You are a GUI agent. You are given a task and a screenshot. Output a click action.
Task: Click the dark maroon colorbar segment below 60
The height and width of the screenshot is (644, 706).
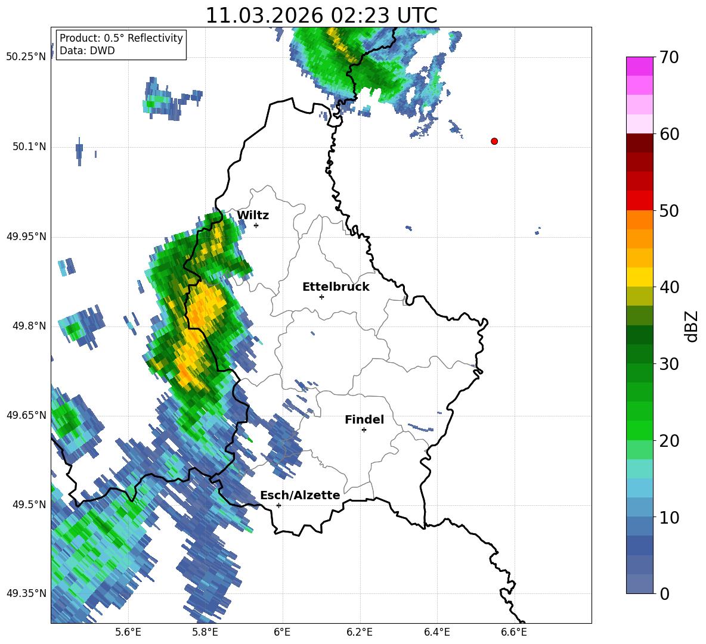[x=639, y=143]
